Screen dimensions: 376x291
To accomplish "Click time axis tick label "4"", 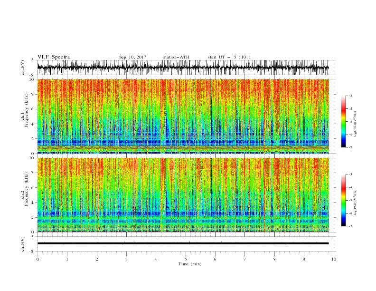I will point(156,259).
